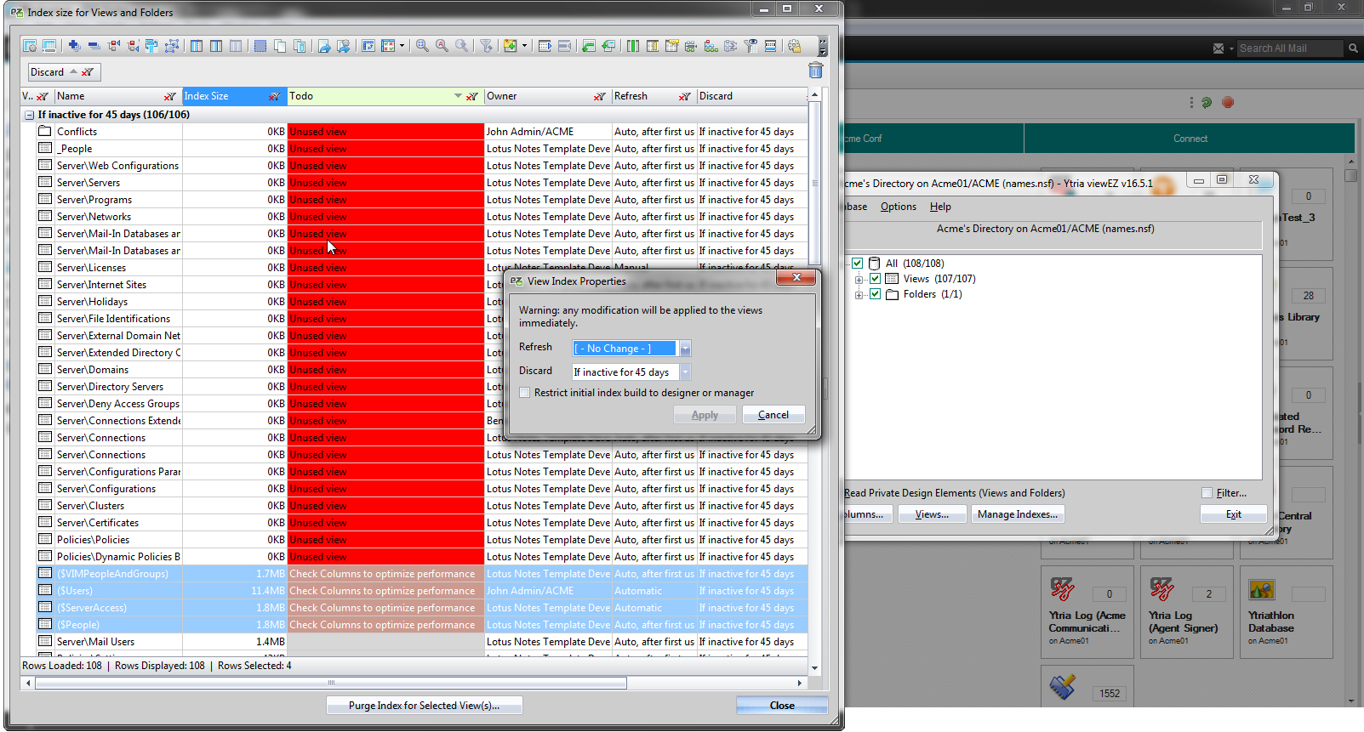
Task: Click Purge Index for Selected View(s) button
Action: pos(424,706)
